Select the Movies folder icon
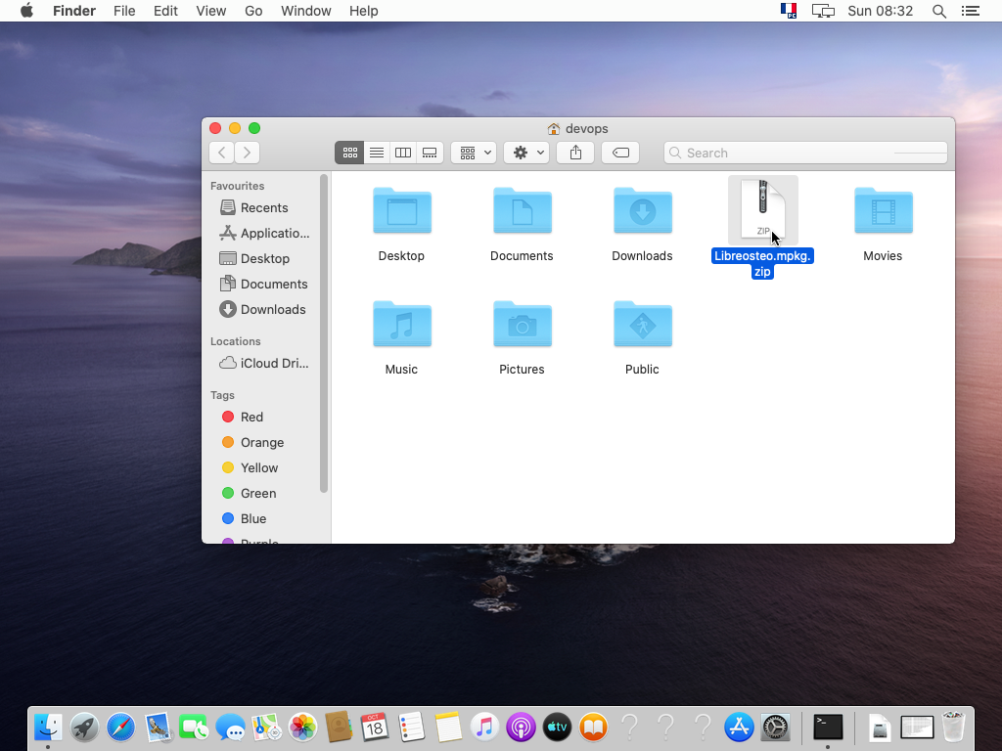This screenshot has height=751, width=1002. [884, 210]
